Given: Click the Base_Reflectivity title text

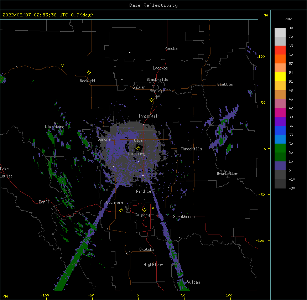Looking at the screenshot, I should click(153, 5).
